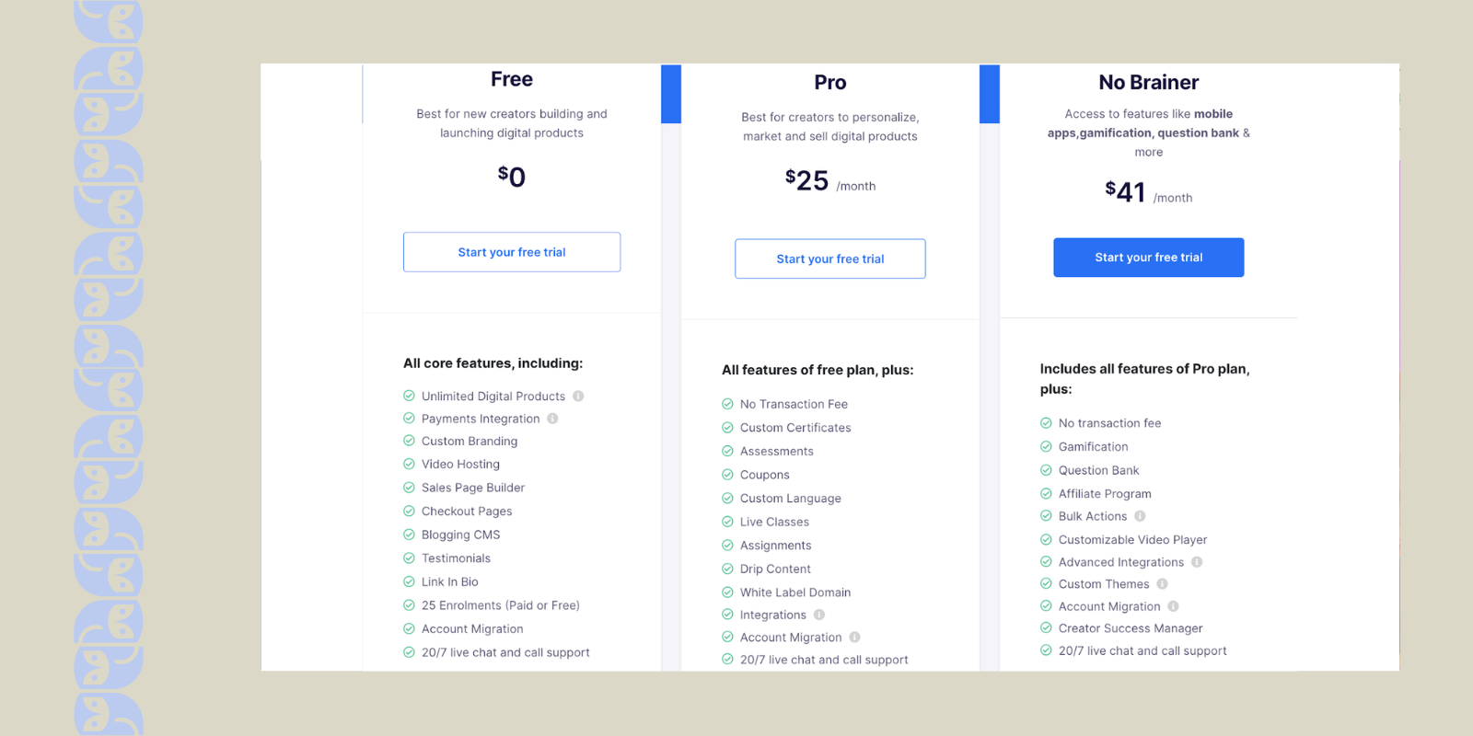Select the No Brainer plan heading
1473x736 pixels.
pos(1148,82)
